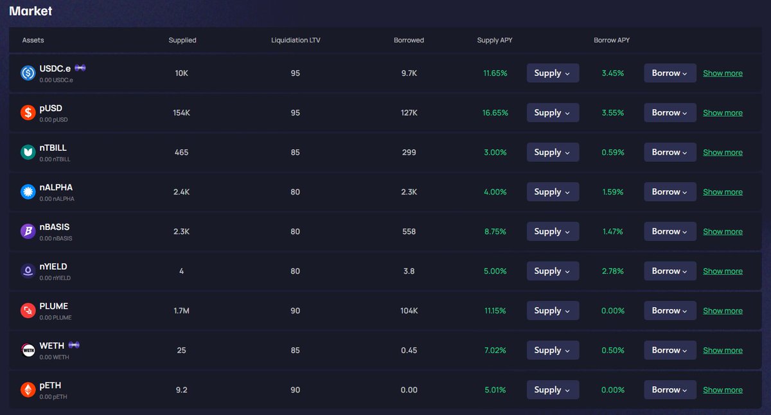Click the 16.65% supply APY for pUSD
771x415 pixels.
coord(495,113)
